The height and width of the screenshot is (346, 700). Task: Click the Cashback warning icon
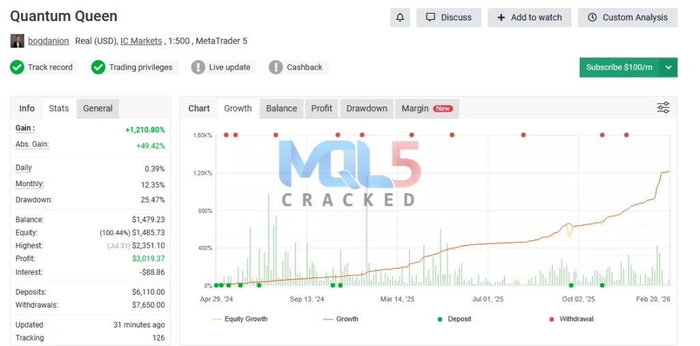coord(275,68)
